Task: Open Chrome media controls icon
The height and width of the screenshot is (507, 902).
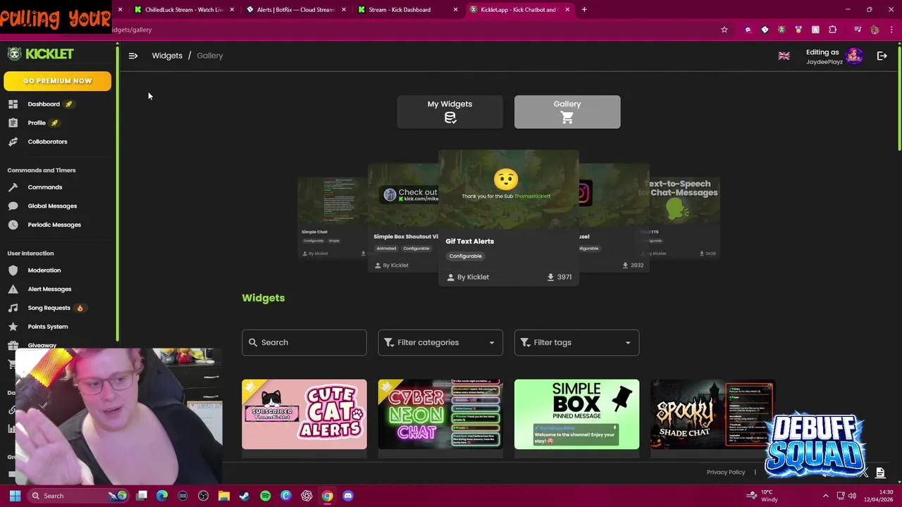Action: tap(858, 30)
